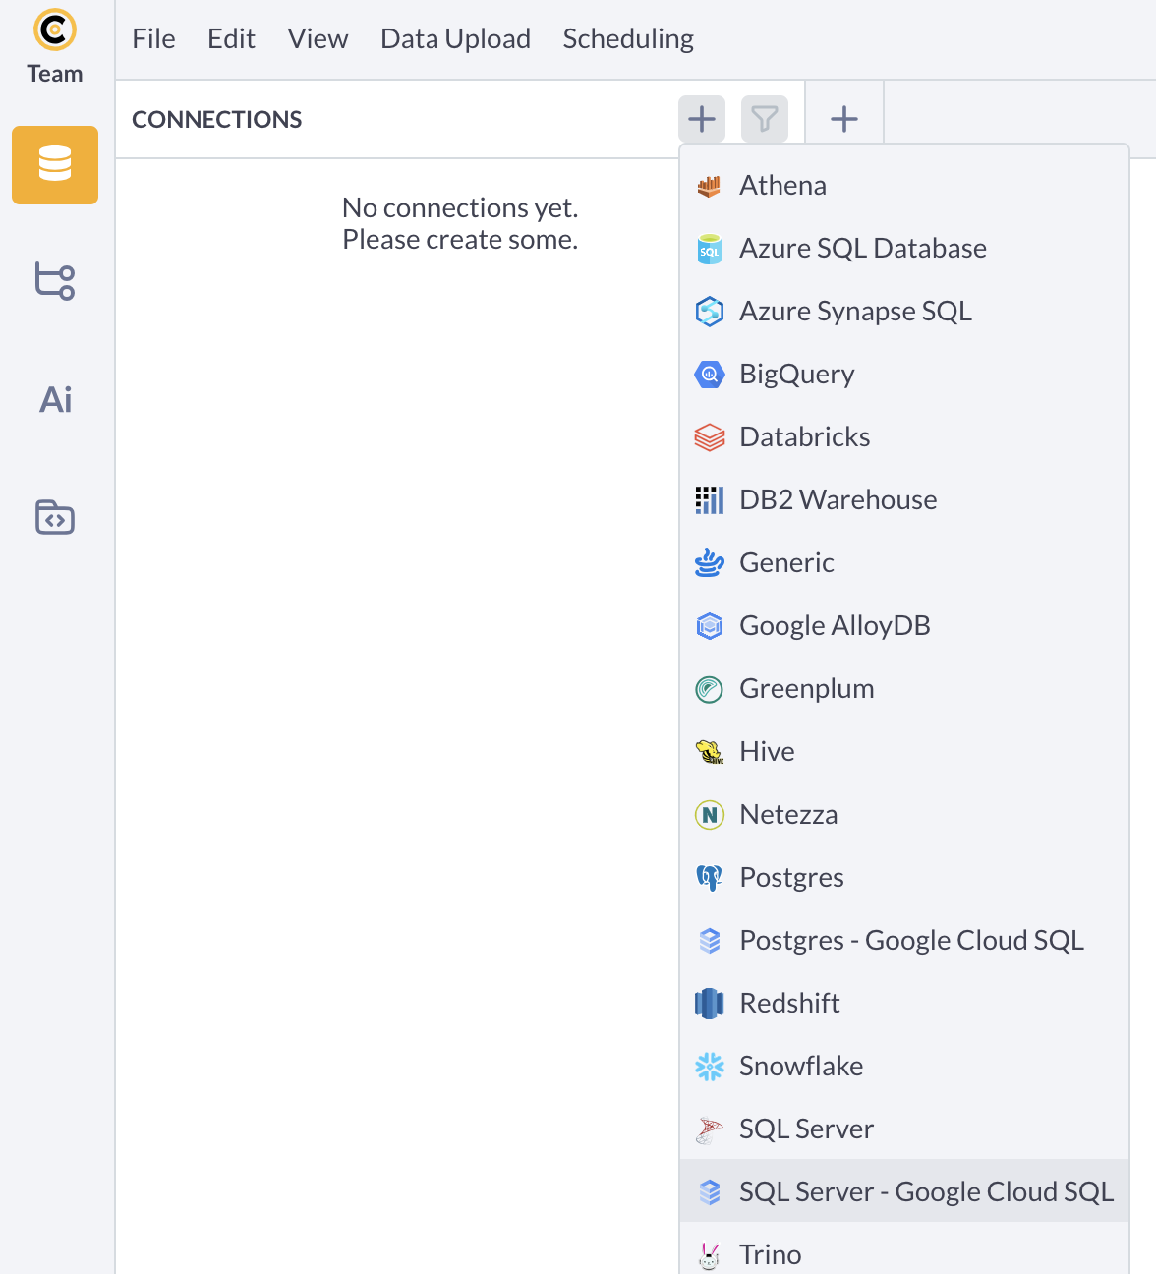Click the Team logo icon
Screen dimensions: 1156x1274
55,29
